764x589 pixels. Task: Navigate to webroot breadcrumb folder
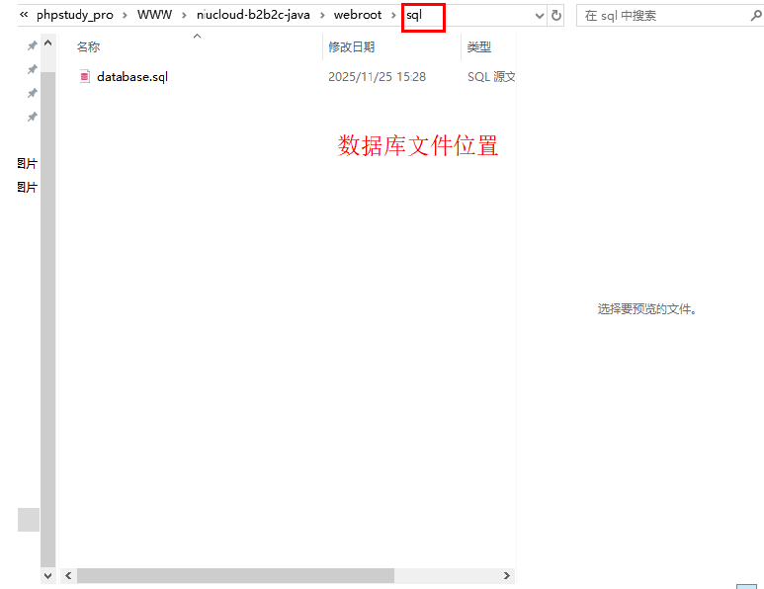click(x=358, y=16)
